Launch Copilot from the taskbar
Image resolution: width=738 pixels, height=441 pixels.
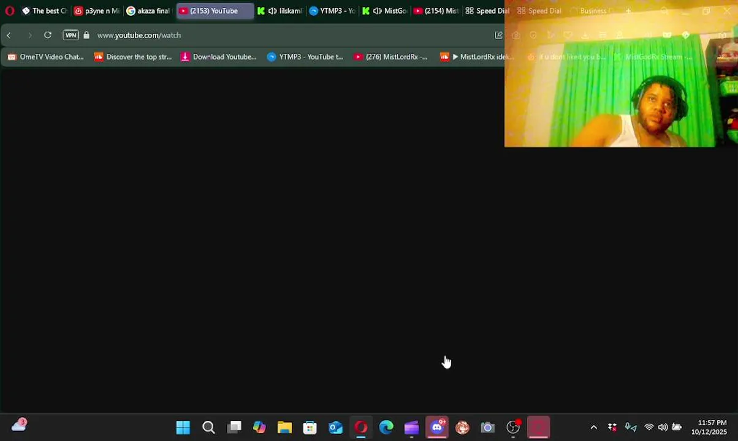259,428
